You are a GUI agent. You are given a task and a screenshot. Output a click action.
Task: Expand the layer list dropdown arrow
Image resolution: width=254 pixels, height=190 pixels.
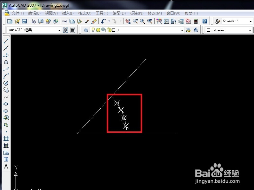coord(182,30)
